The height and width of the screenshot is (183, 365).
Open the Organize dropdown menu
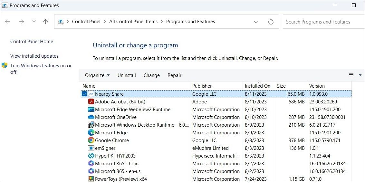click(97, 75)
